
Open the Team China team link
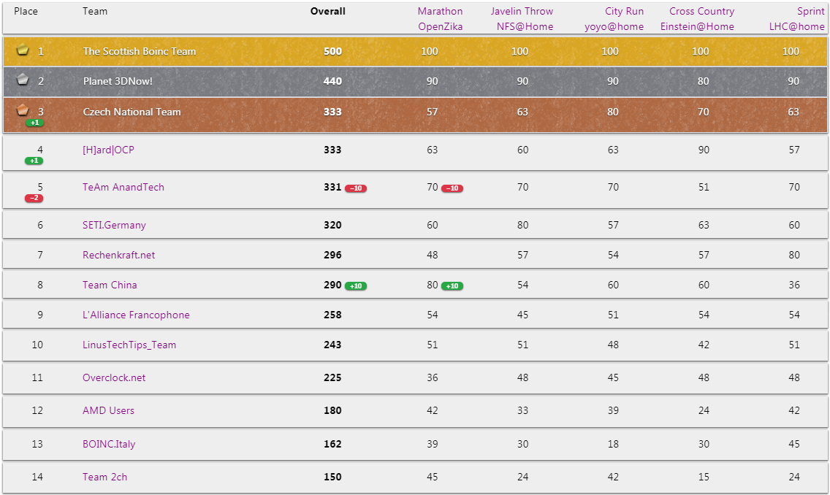click(110, 285)
